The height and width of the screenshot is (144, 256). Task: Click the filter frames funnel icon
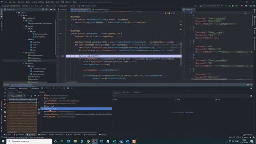click(x=35, y=96)
